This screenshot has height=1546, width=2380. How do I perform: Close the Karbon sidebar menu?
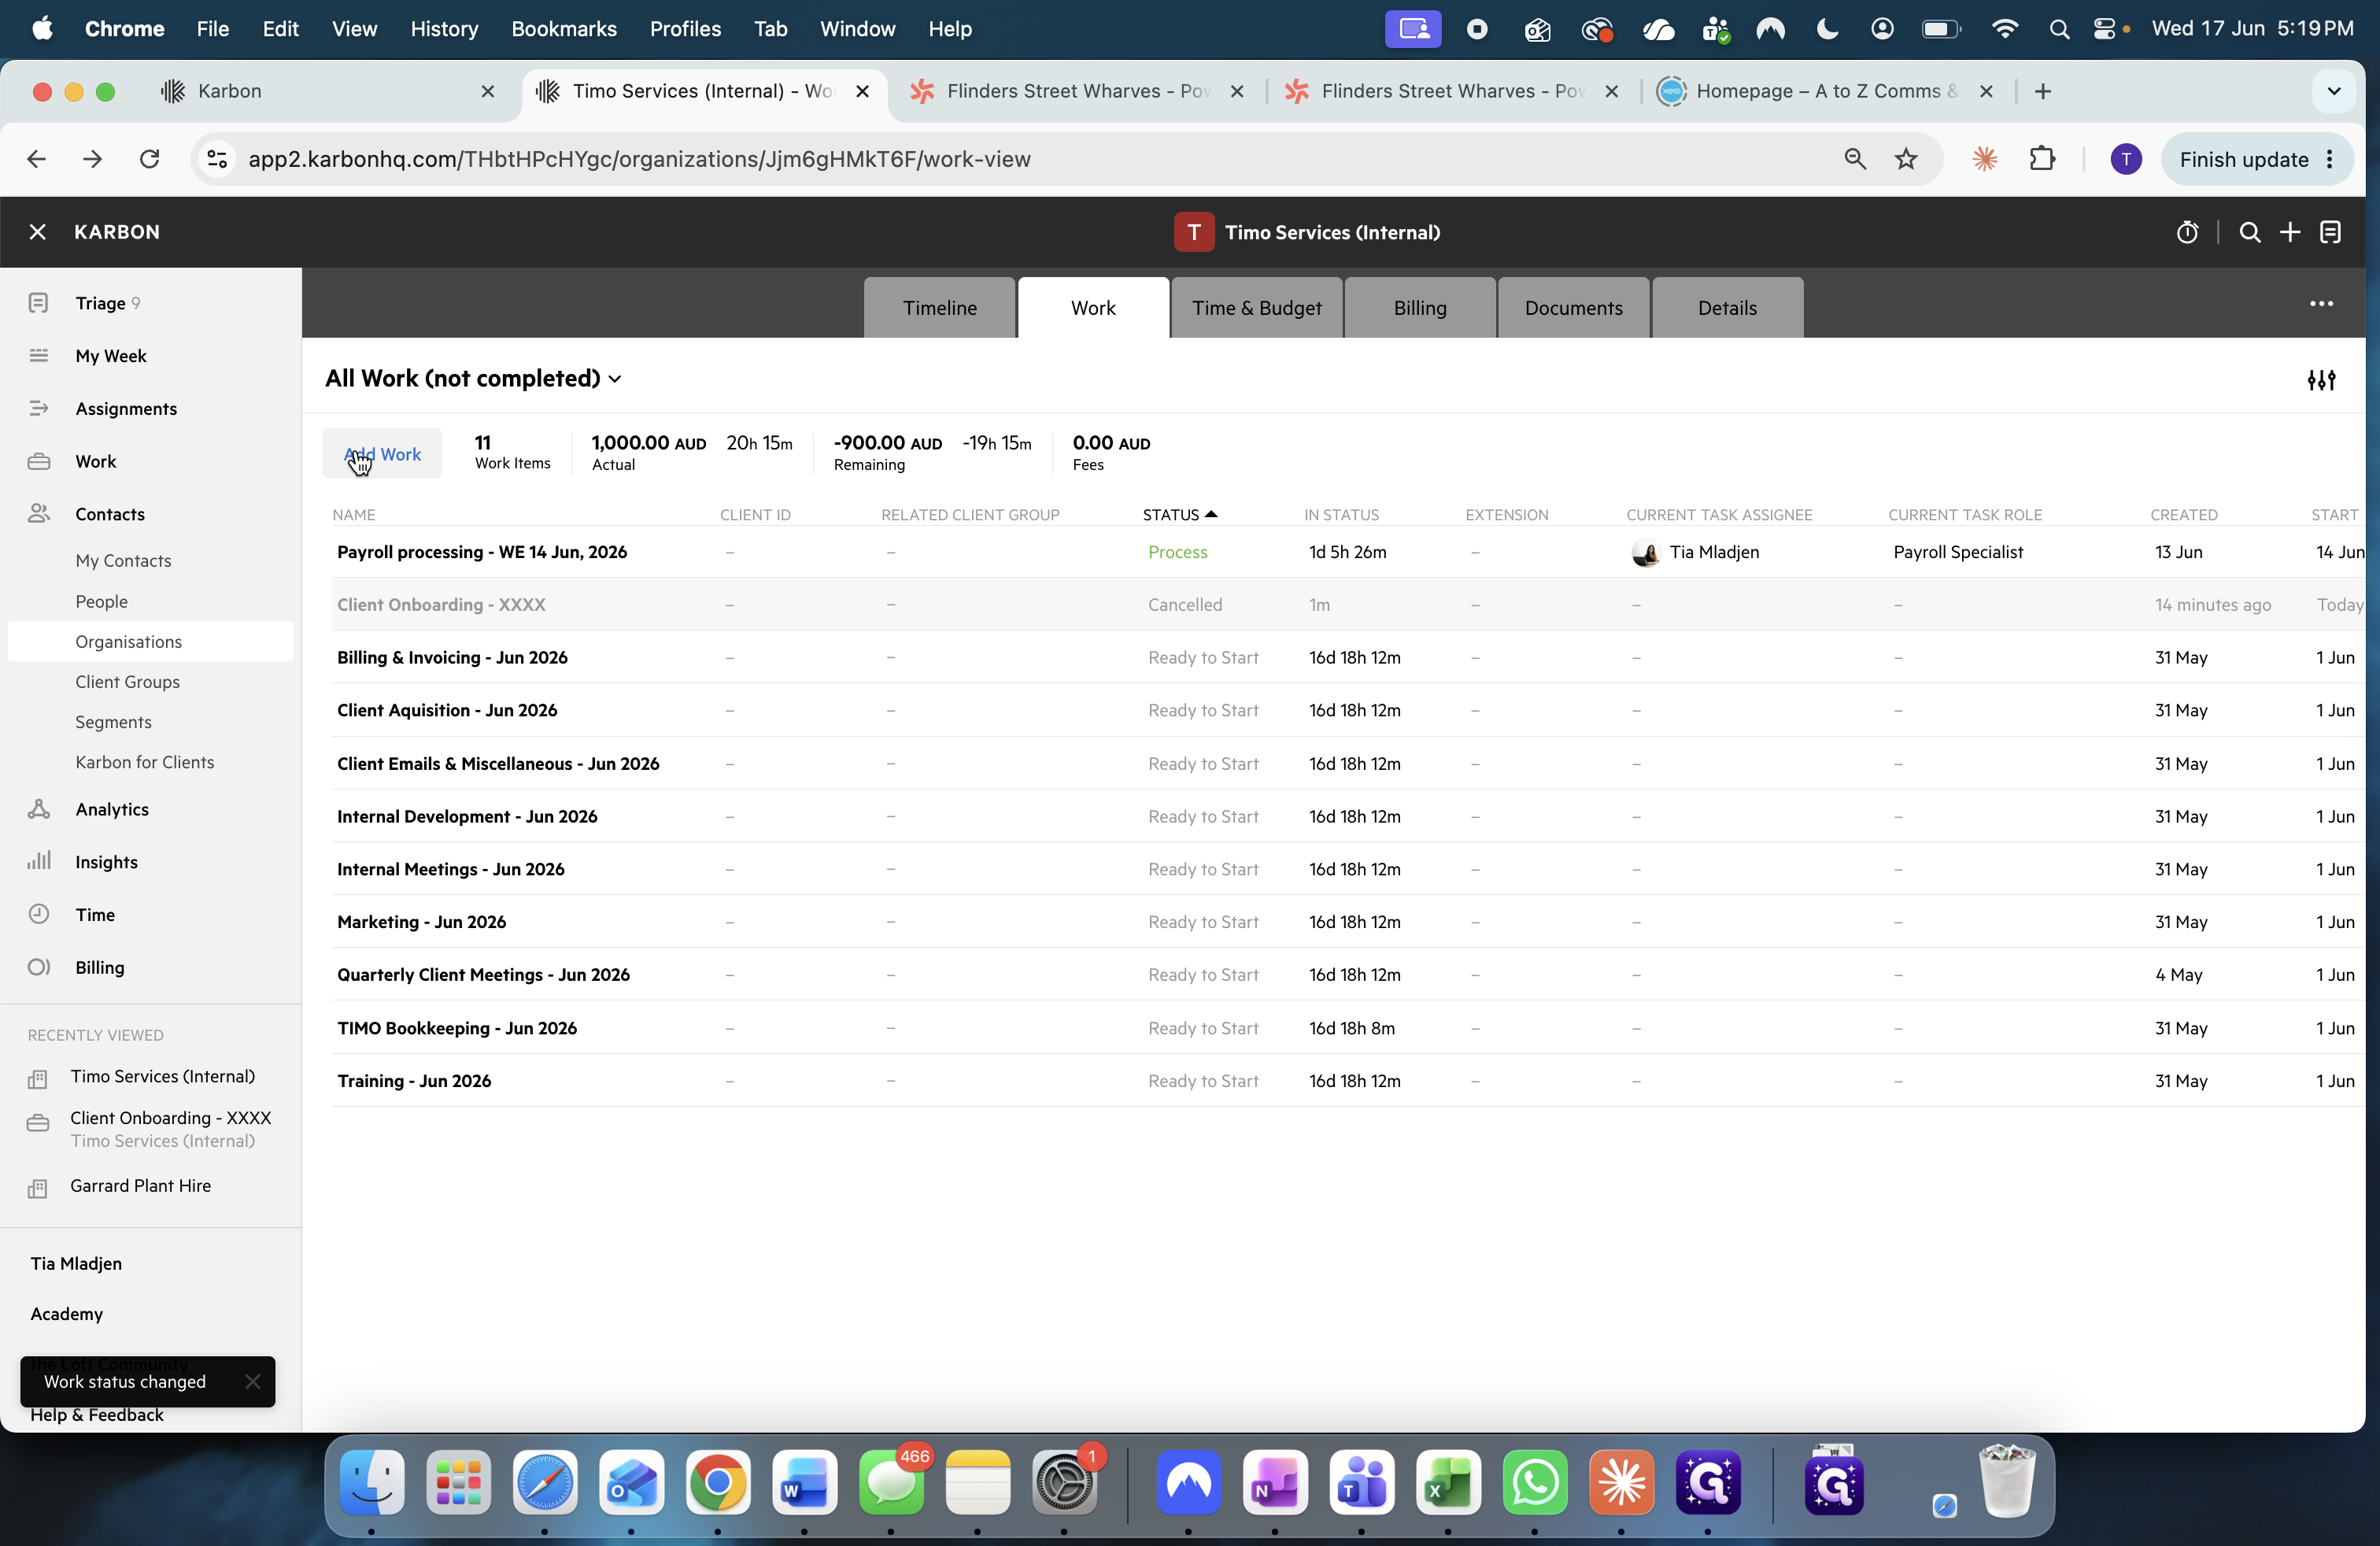pyautogui.click(x=38, y=232)
